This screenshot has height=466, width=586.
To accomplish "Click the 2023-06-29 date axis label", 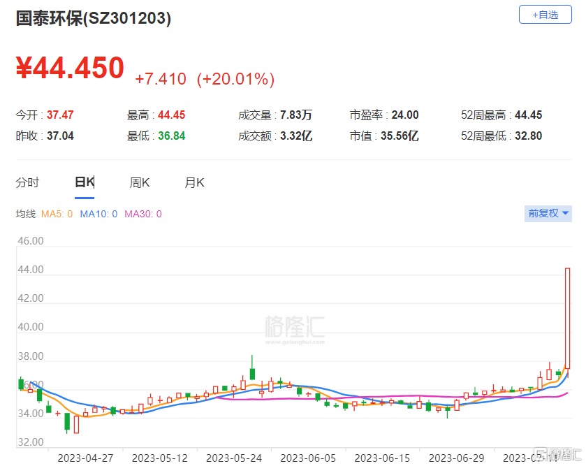I will pyautogui.click(x=456, y=458).
